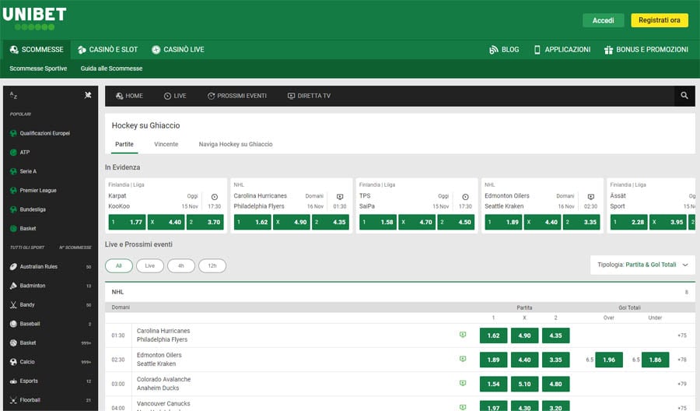Open live stream icon for Carolina Hurricanes row
The height and width of the screenshot is (411, 700).
[463, 335]
